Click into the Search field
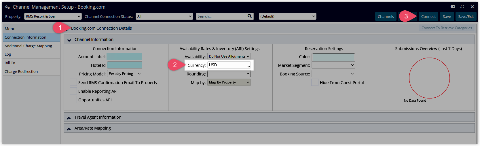 [x=222, y=16]
